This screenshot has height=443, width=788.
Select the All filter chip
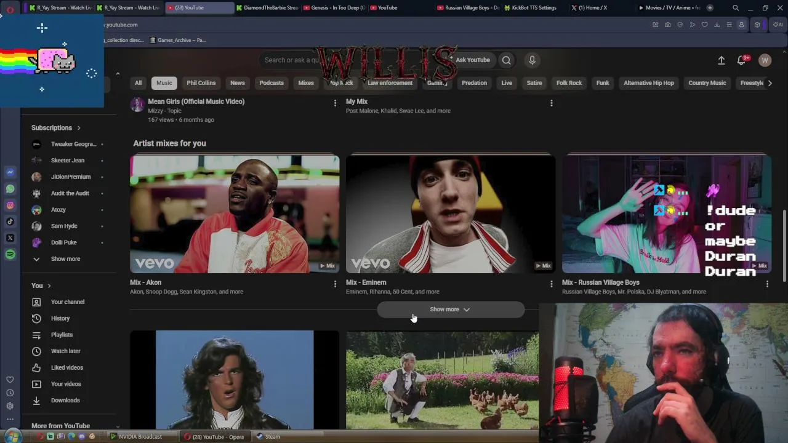coord(138,83)
